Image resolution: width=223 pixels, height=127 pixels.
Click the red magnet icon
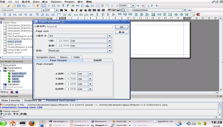(198, 14)
